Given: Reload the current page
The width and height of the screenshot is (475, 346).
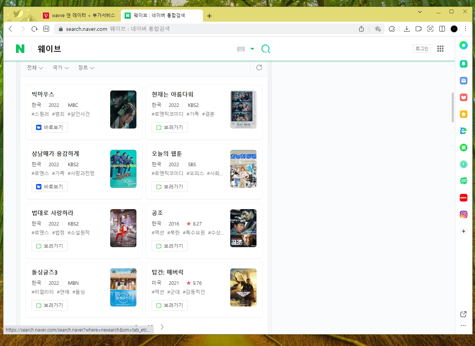Looking at the screenshot, I should pos(34,29).
